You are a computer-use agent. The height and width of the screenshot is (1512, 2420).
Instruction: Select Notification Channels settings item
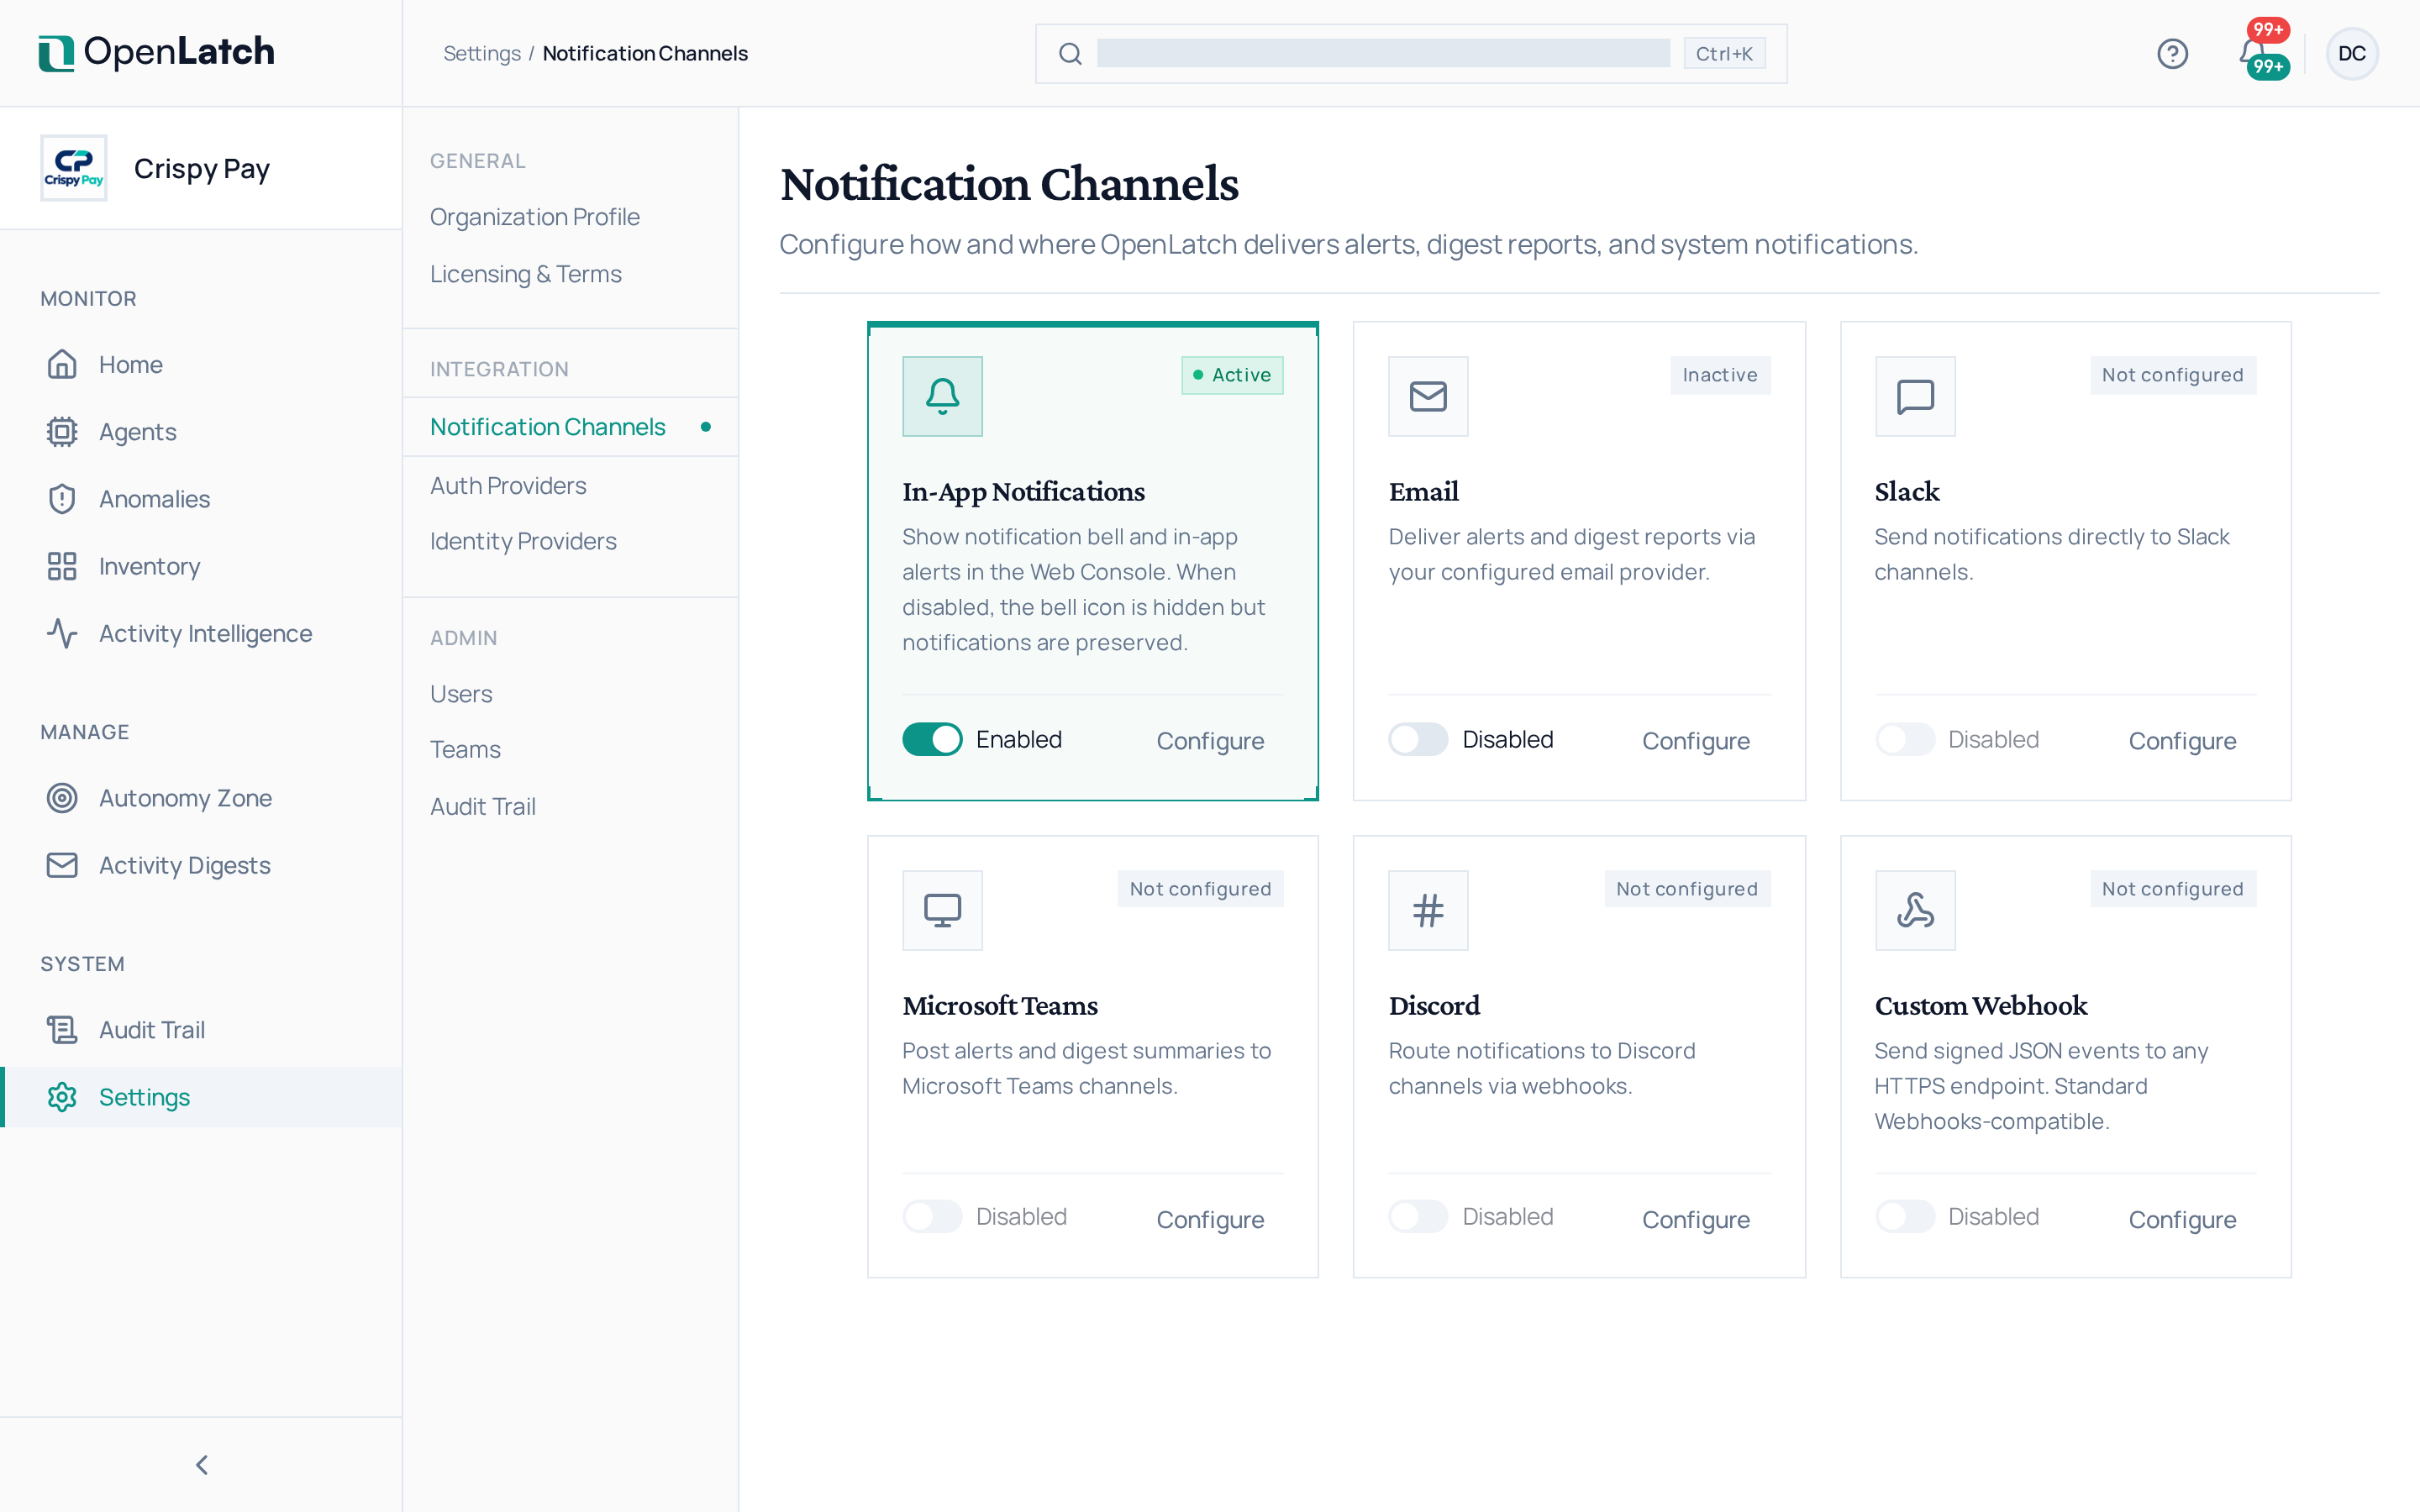[570, 427]
